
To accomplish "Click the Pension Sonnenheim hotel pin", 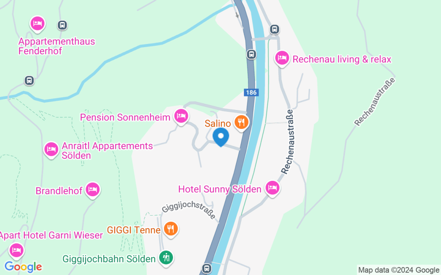I will (x=181, y=117).
